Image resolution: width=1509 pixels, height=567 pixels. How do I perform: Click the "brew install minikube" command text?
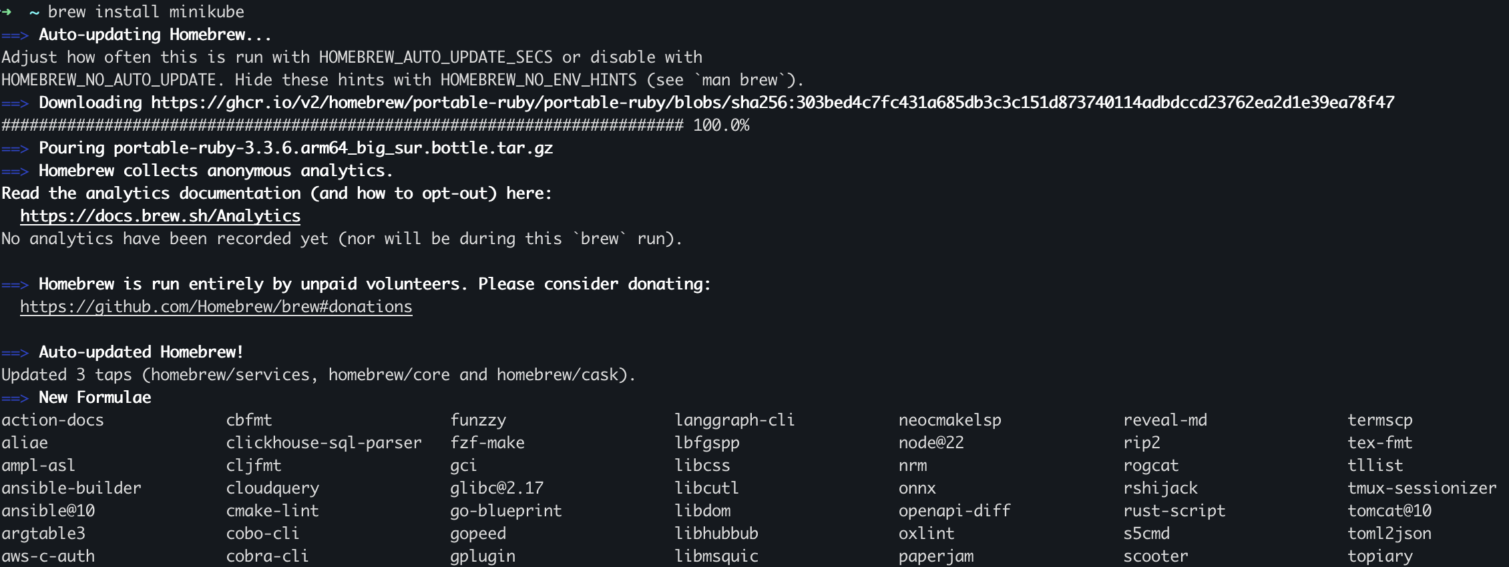(x=146, y=12)
